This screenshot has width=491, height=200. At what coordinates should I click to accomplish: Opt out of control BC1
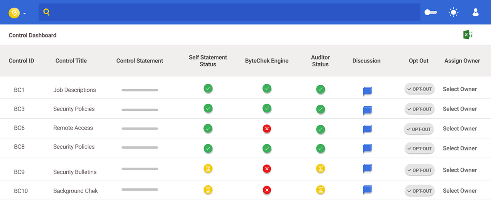coord(419,89)
